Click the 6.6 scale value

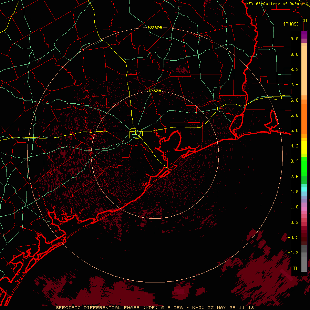click(294, 100)
